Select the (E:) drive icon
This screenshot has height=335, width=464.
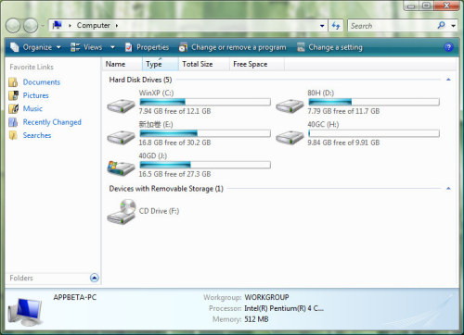click(121, 137)
